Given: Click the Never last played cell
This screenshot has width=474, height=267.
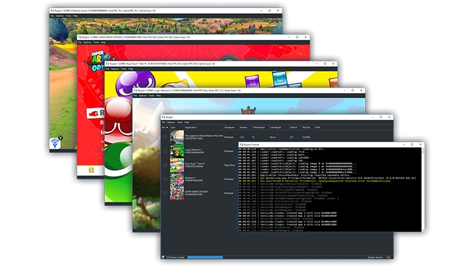Looking at the screenshot, I should [x=272, y=137].
